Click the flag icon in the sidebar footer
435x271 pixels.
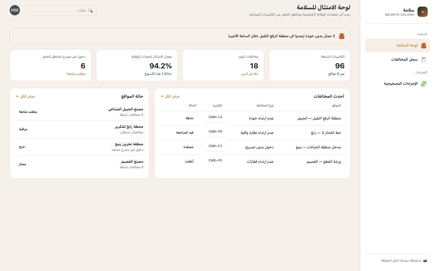tap(425, 261)
